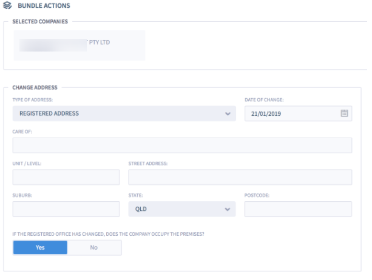Select No for company occupies premises
372x280 pixels.
click(x=94, y=247)
